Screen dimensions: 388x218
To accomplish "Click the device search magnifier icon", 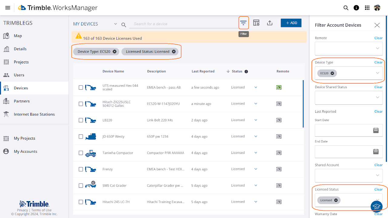I will (124, 25).
